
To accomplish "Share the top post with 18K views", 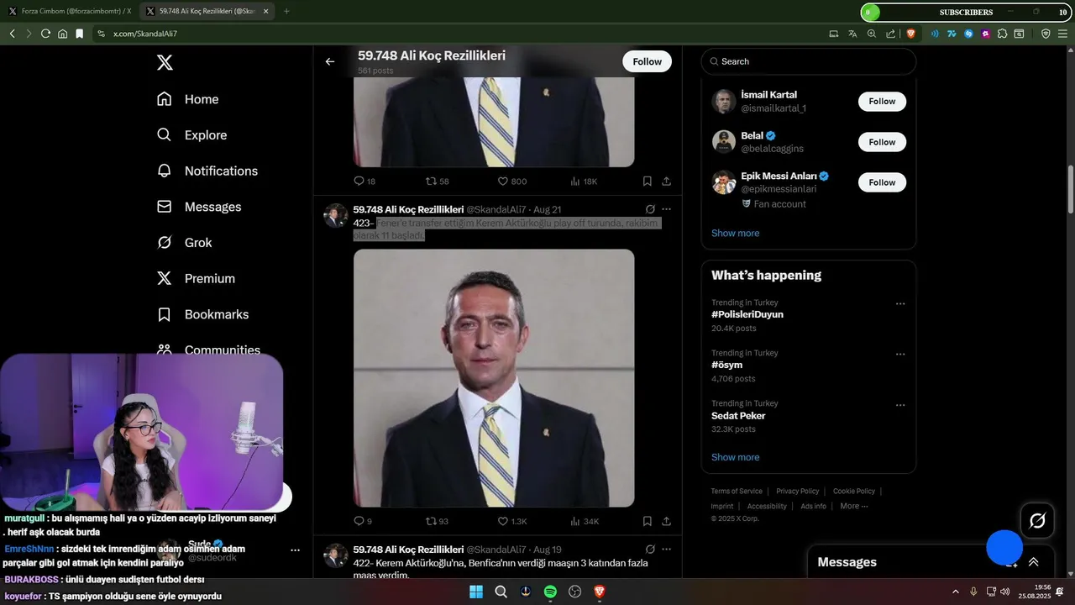I will (666, 181).
